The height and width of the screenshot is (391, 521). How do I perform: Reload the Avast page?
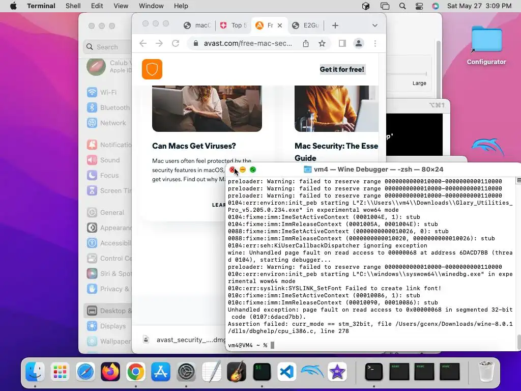tap(176, 44)
